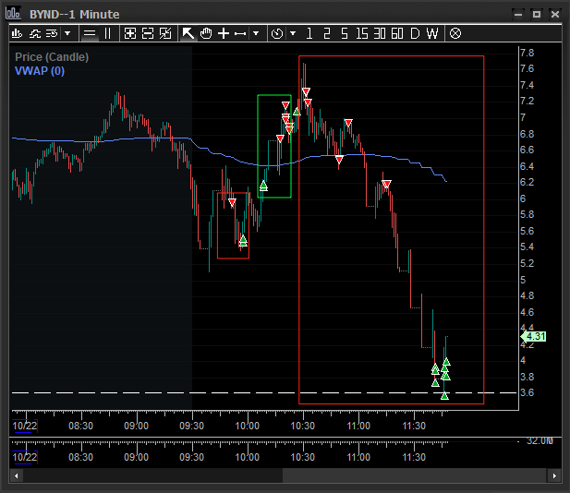The width and height of the screenshot is (570, 493).
Task: Select the horizontal measure line tool
Action: pos(240,34)
